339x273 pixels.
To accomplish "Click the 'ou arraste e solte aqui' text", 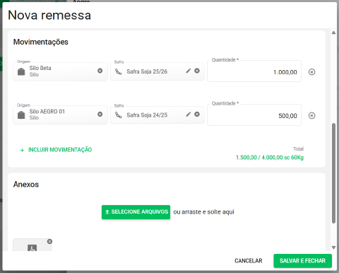I will (x=204, y=212).
